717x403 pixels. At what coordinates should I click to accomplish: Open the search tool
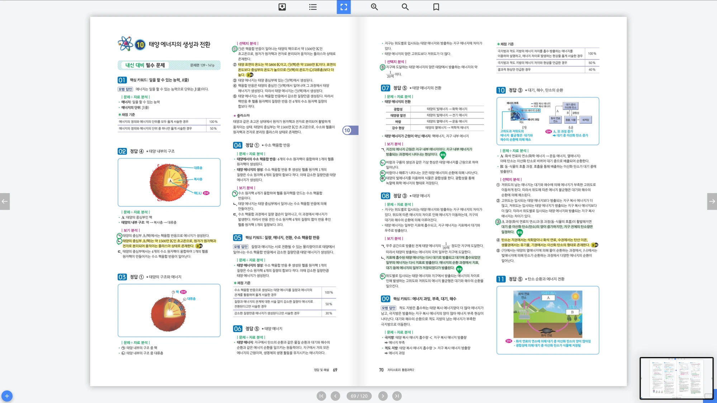point(405,7)
